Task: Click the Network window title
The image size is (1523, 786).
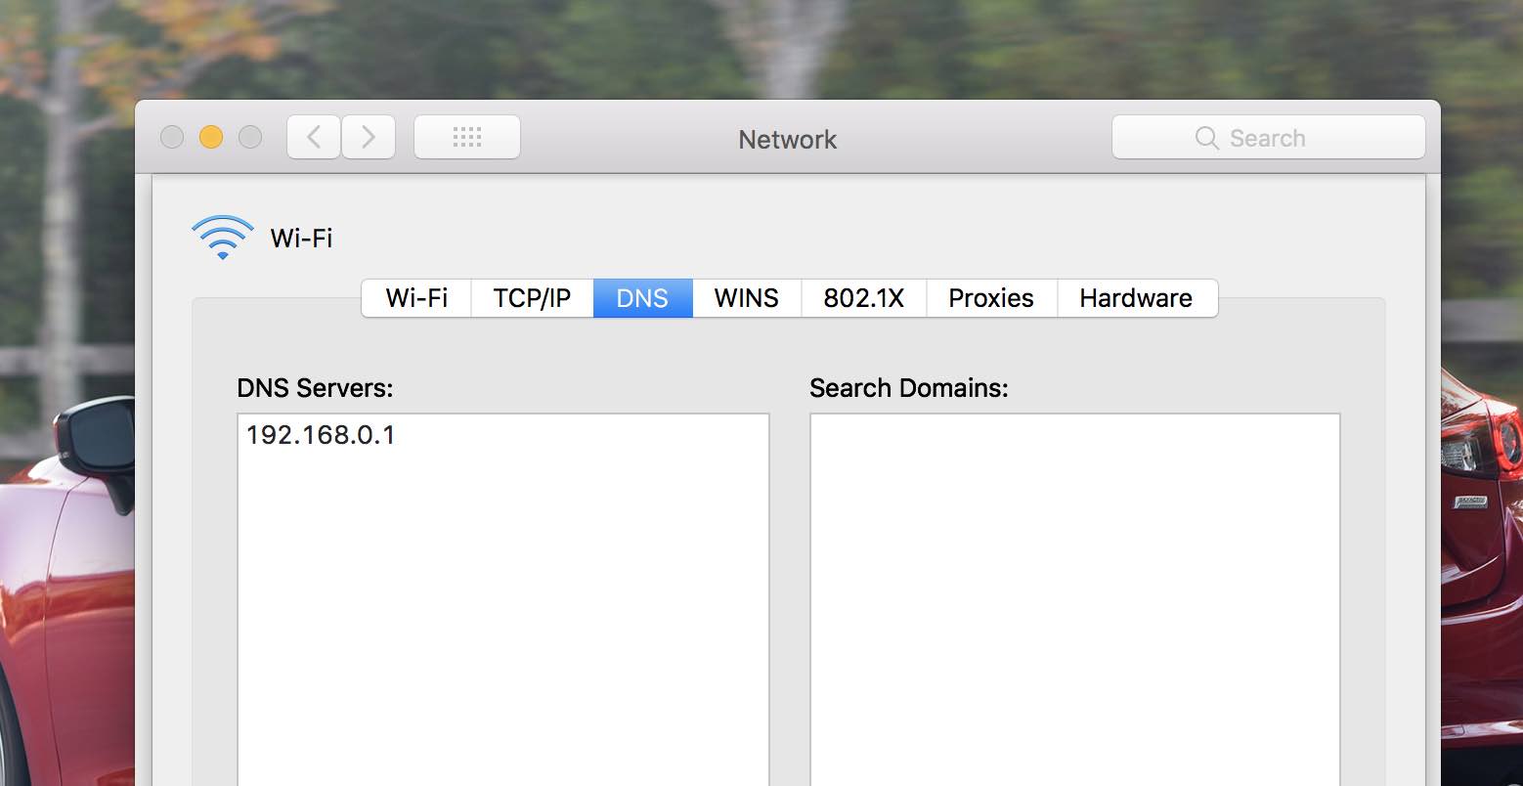Action: 787,140
